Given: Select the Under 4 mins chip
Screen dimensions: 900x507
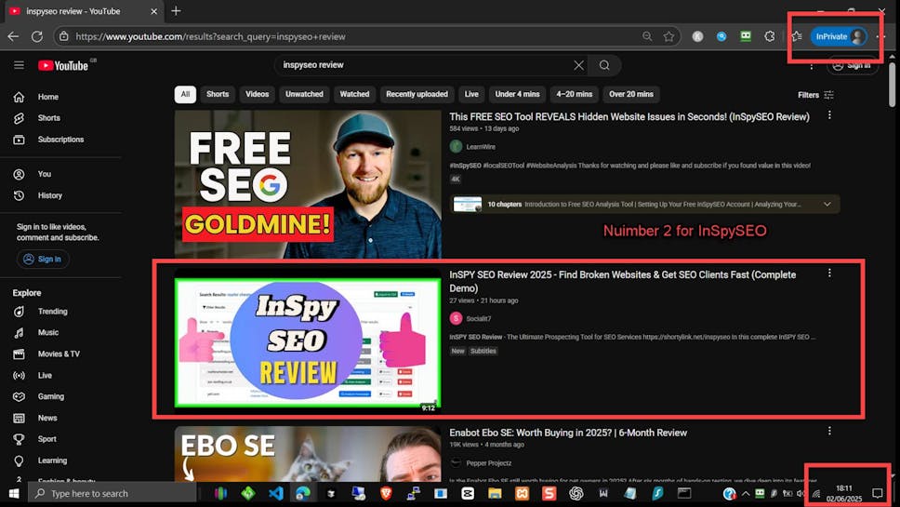Looking at the screenshot, I should [x=517, y=94].
